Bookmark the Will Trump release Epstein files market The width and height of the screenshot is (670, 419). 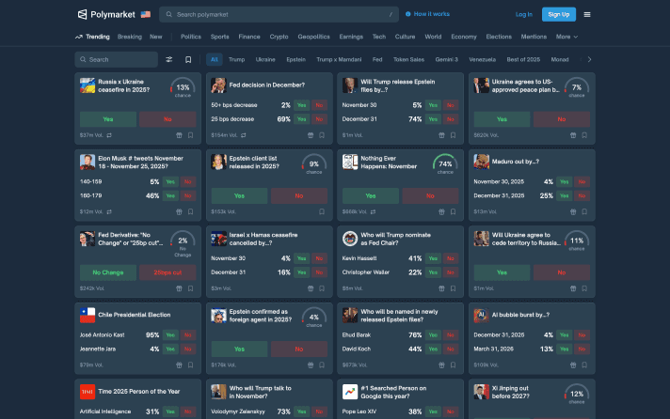click(453, 135)
